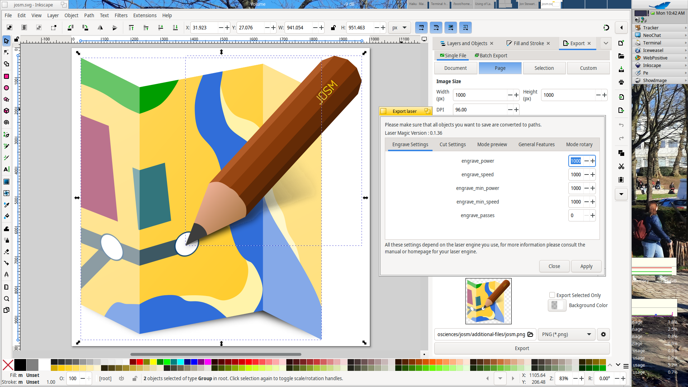Select Batch Export mode
The image size is (688, 387).
pos(491,56)
